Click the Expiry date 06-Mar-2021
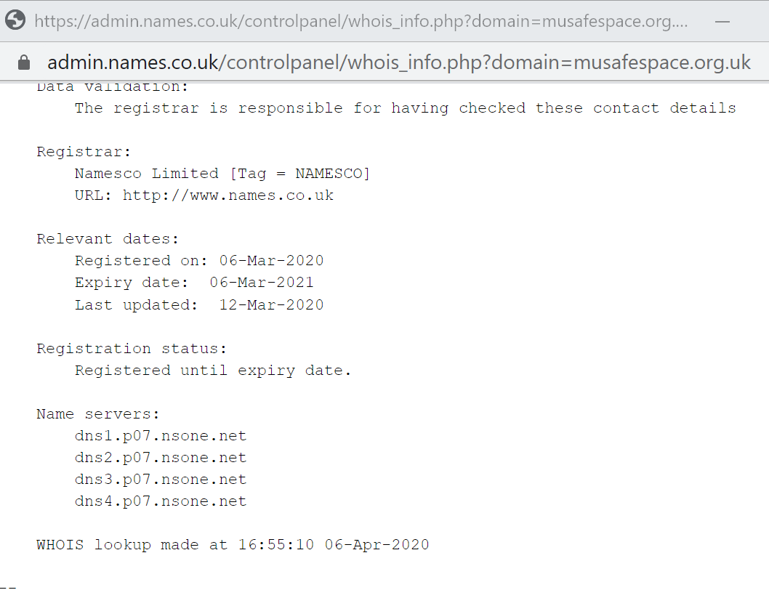 tap(262, 283)
